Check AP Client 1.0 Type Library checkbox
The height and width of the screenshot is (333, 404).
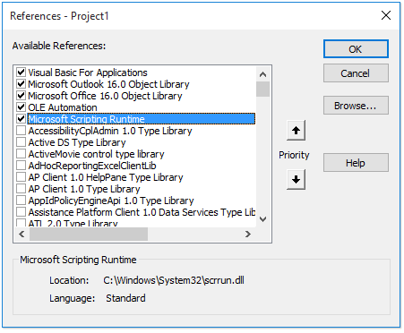pos(21,189)
